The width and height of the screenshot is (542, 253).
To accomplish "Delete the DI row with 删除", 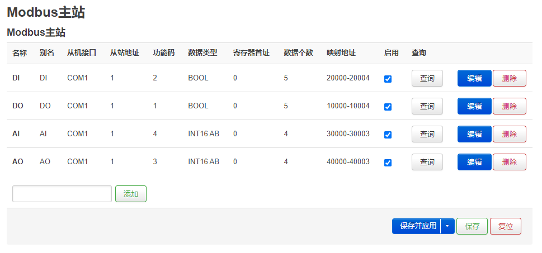I will [510, 78].
